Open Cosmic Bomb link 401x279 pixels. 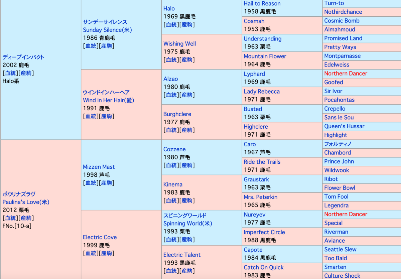click(342, 20)
